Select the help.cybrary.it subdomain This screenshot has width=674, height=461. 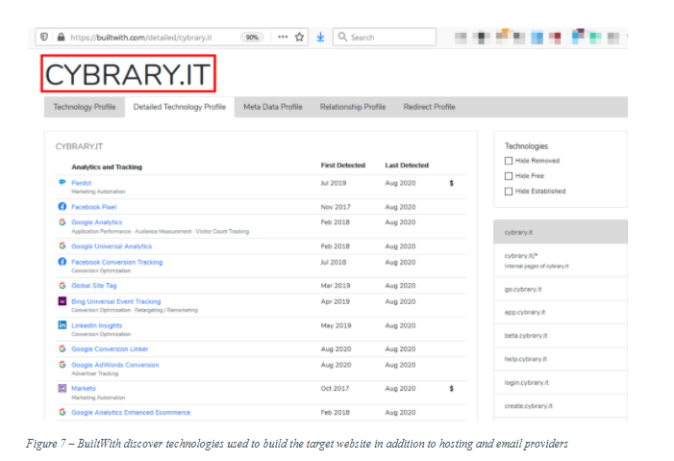tap(561, 359)
